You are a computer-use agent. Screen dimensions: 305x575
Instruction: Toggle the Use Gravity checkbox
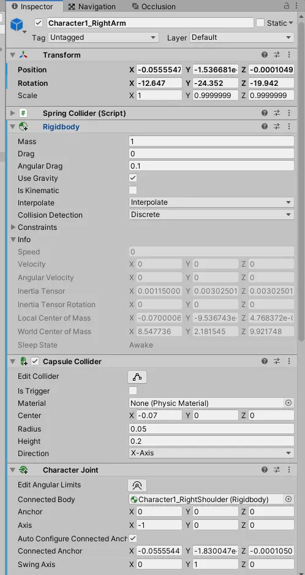pos(133,178)
